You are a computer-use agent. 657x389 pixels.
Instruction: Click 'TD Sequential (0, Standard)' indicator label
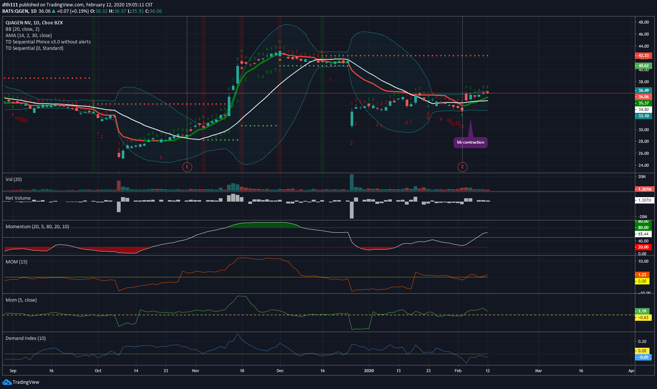pyautogui.click(x=34, y=48)
